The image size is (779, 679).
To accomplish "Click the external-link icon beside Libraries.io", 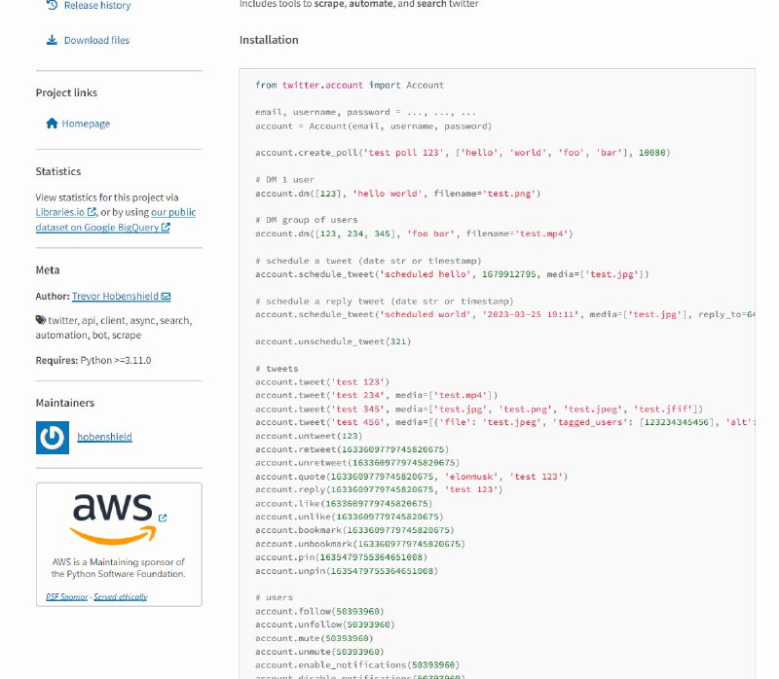I will click(x=92, y=212).
